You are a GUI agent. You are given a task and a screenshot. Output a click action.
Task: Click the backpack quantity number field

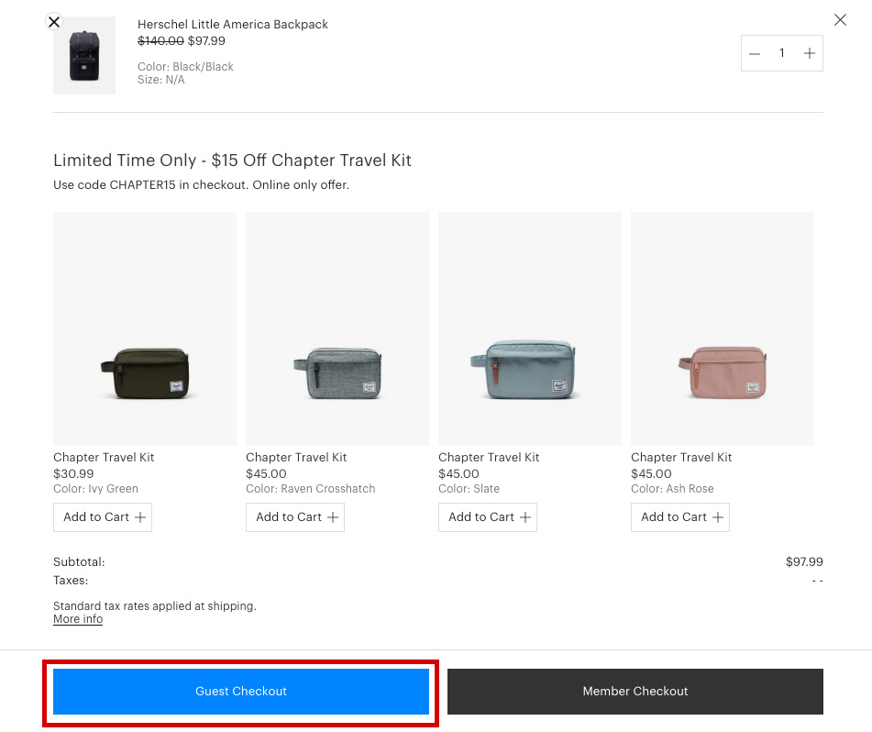point(781,53)
